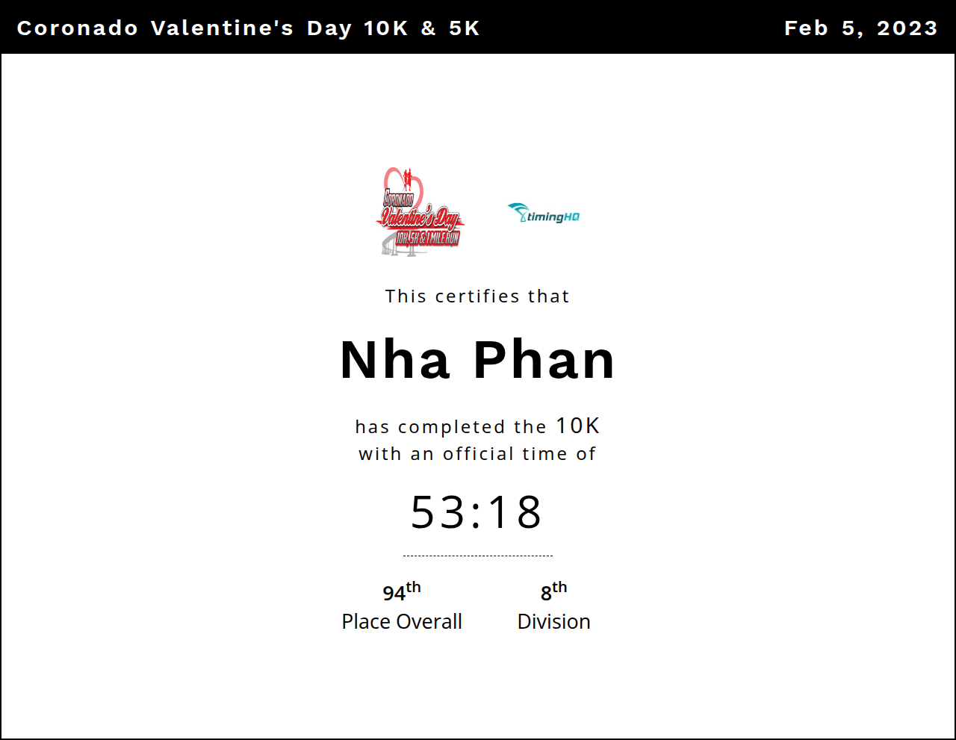Click the "Place Overall" label
956x740 pixels.
coord(401,621)
